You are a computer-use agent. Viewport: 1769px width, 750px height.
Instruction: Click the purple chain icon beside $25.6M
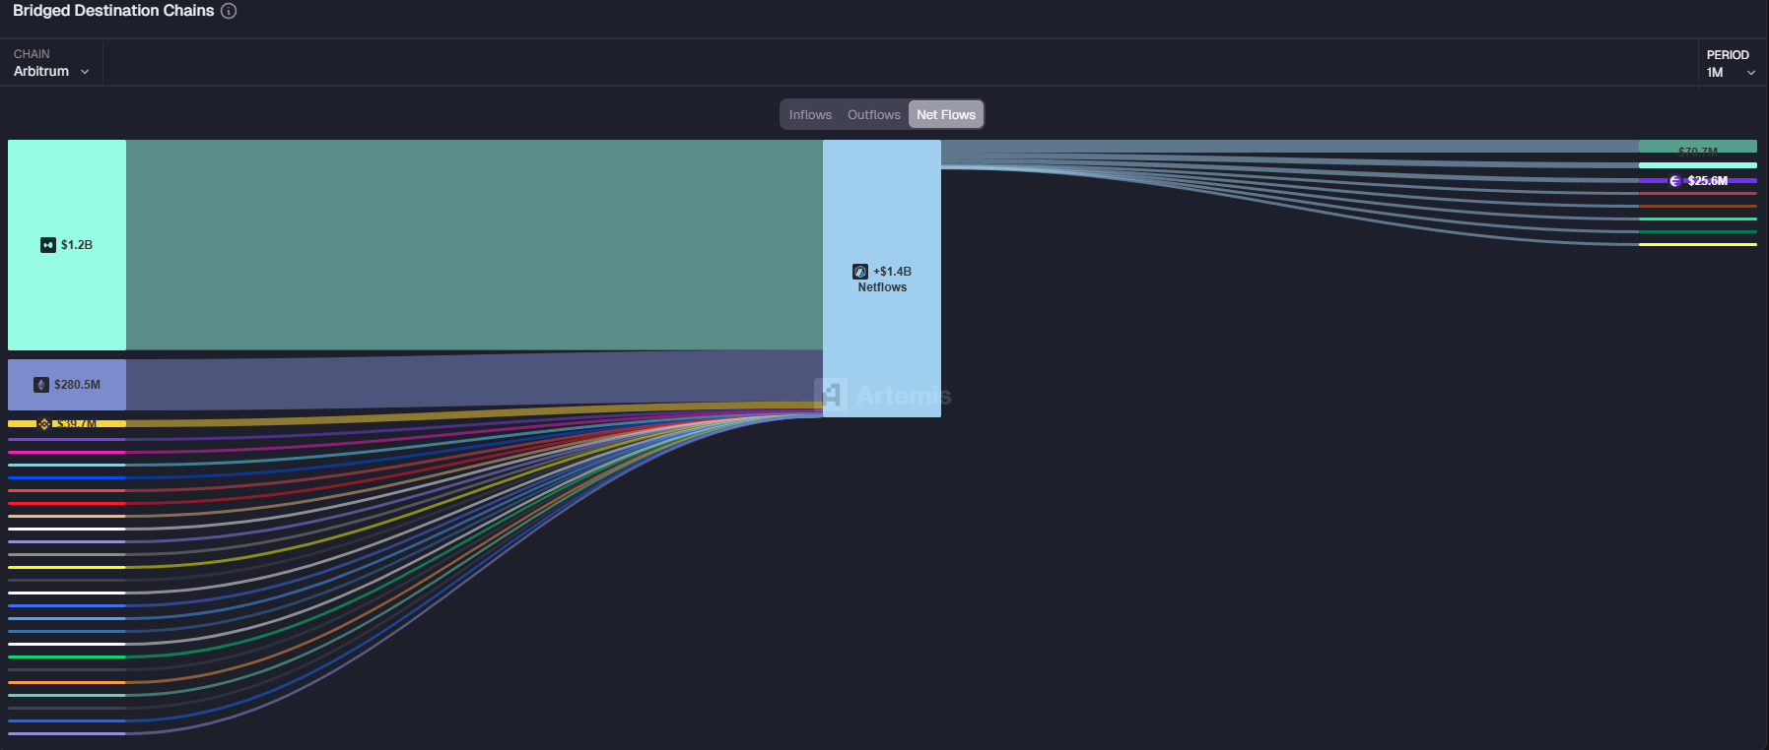point(1674,181)
